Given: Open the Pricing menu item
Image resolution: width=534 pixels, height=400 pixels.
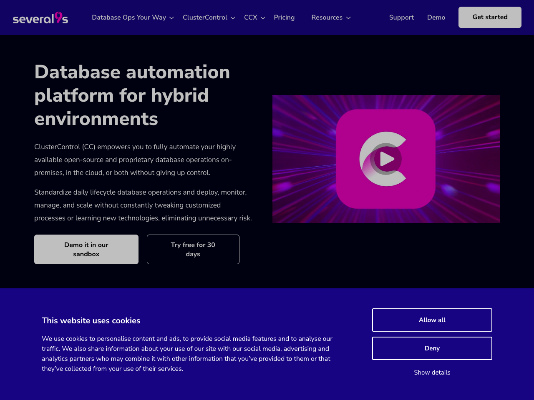Looking at the screenshot, I should coord(284,17).
